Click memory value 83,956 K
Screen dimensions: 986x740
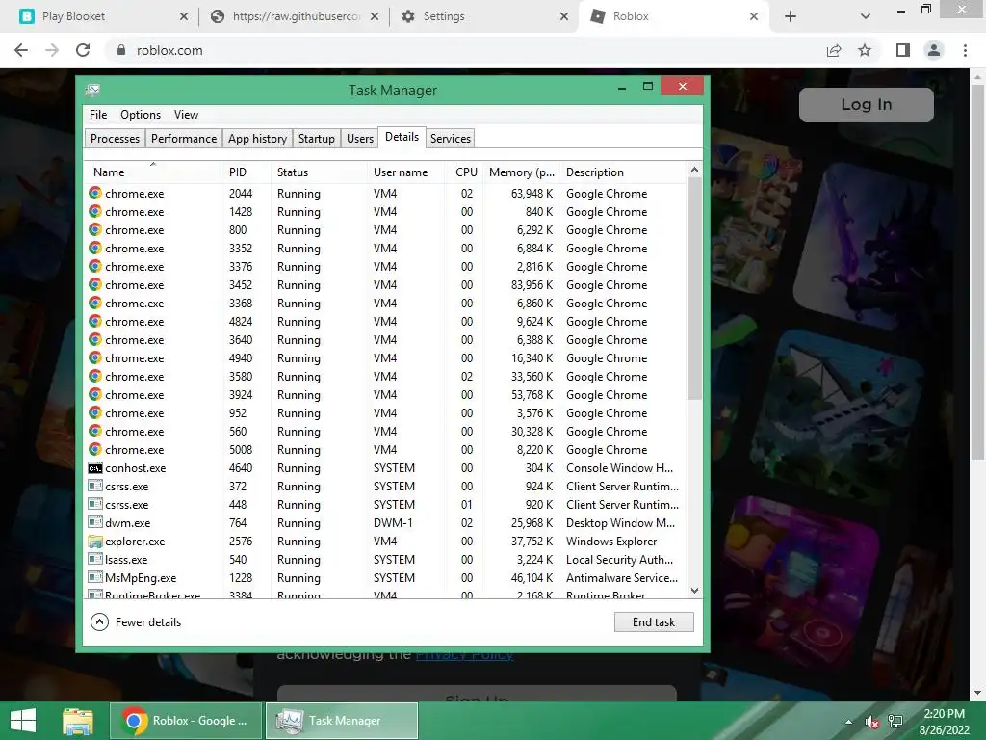[x=532, y=285]
